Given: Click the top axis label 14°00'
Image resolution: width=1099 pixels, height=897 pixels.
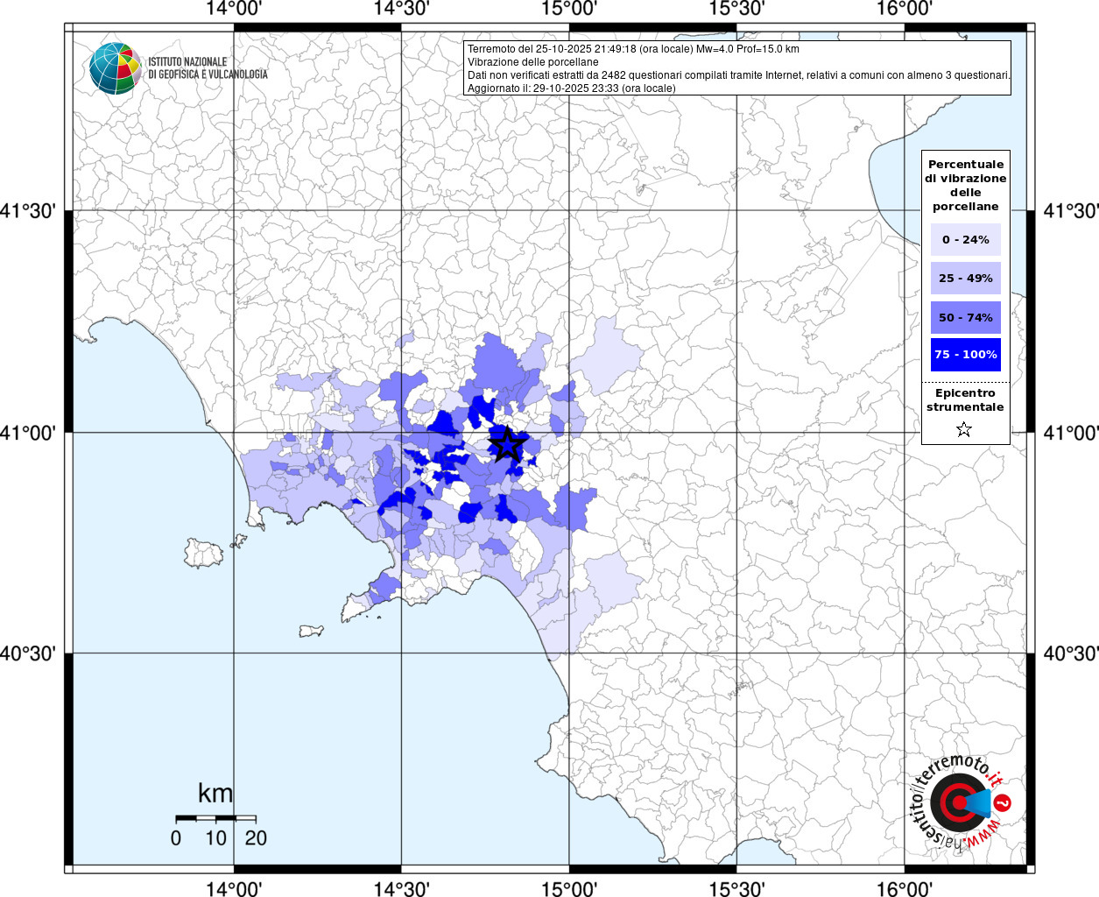Looking at the screenshot, I should [234, 9].
